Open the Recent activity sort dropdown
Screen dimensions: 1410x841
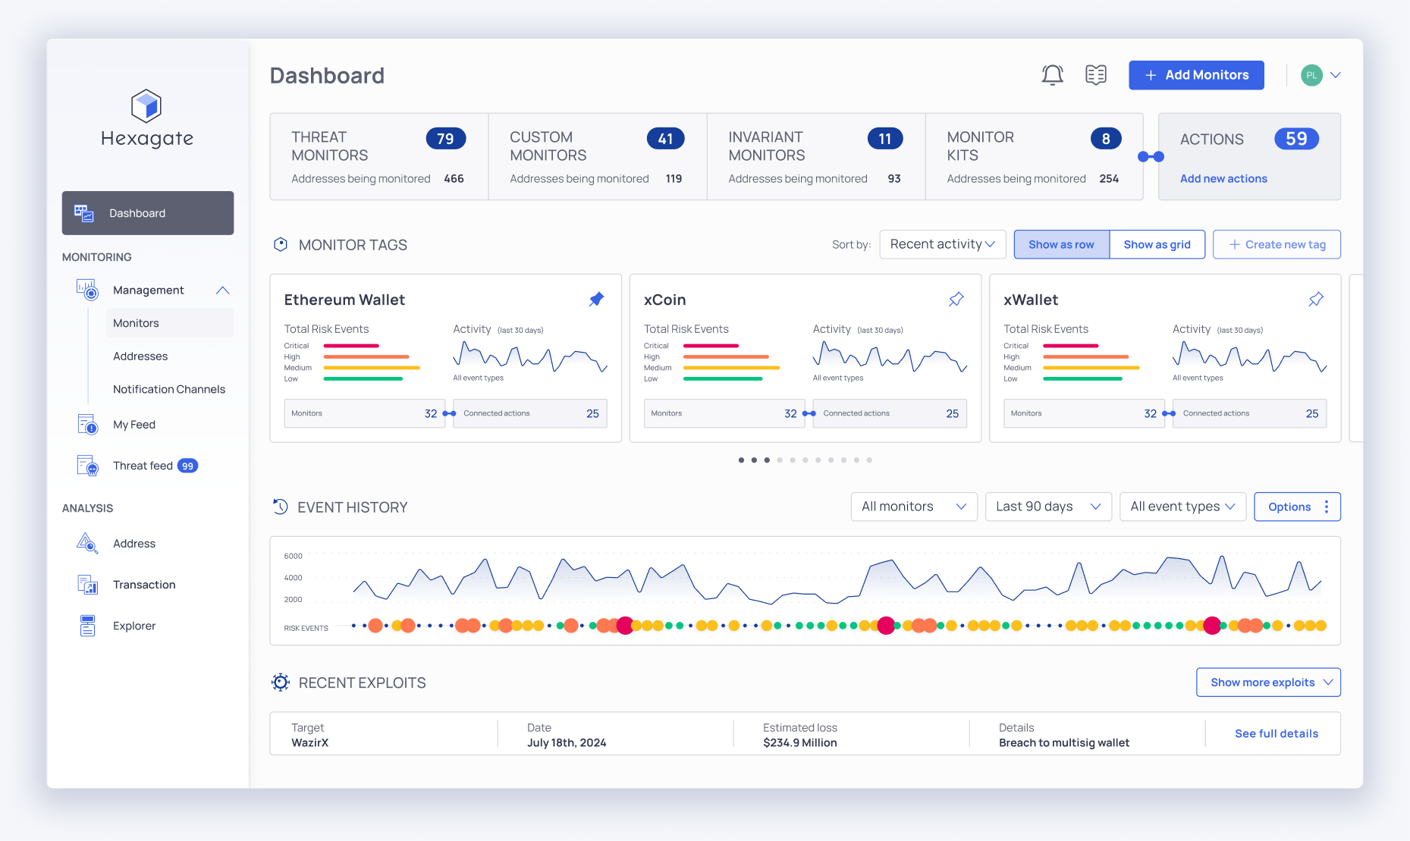click(942, 244)
